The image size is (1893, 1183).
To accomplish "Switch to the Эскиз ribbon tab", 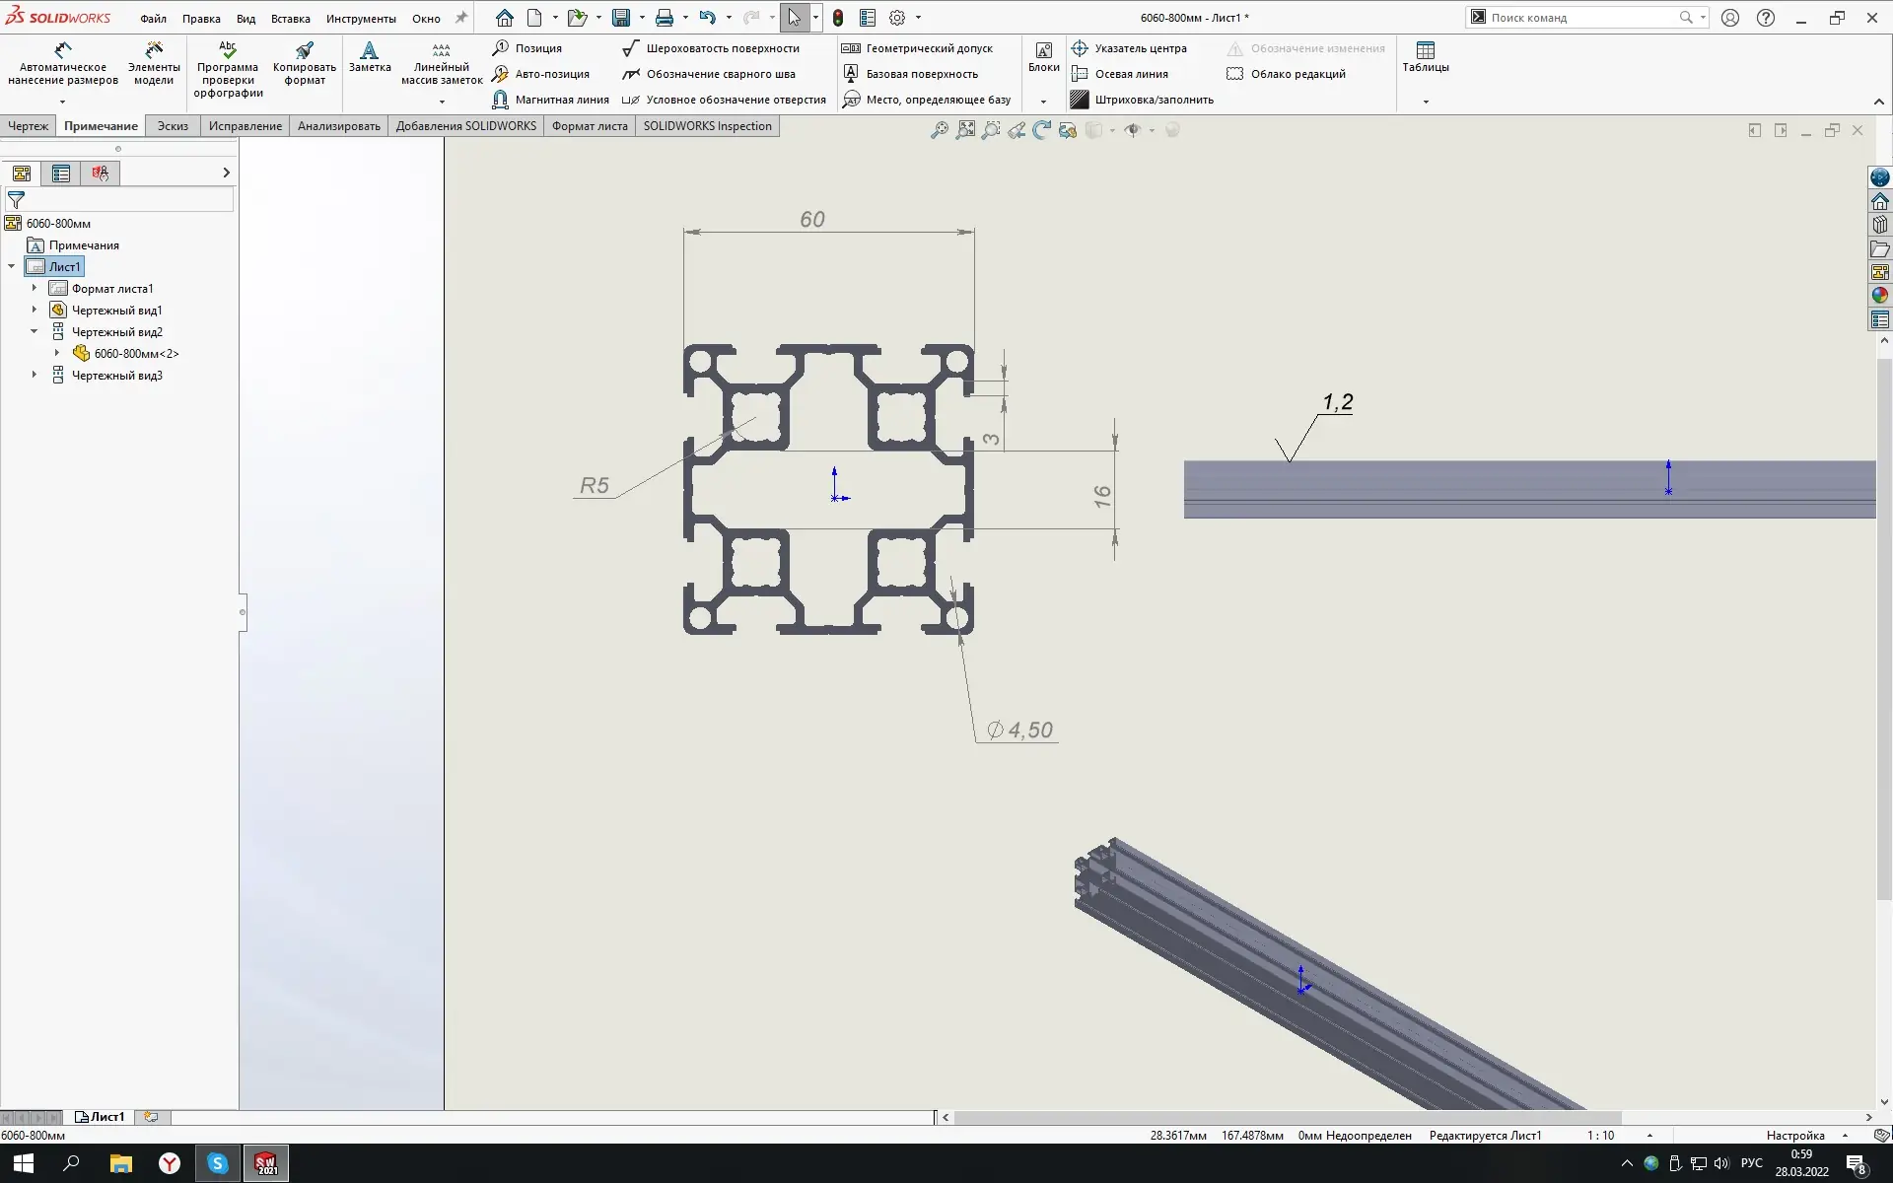I will (173, 126).
